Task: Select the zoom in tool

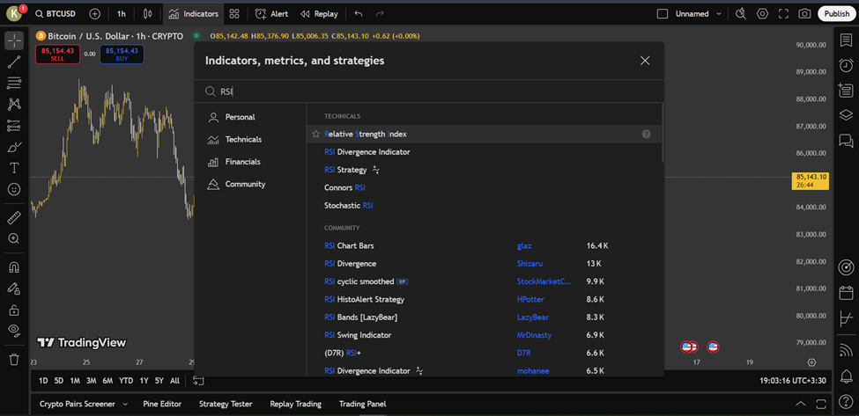Action: coord(14,239)
